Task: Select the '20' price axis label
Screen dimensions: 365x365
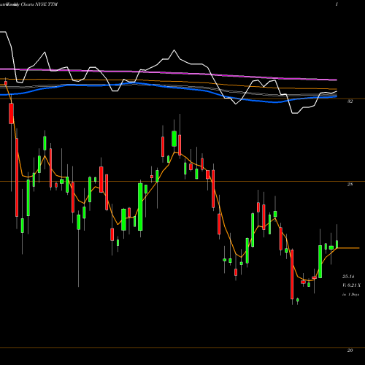Action: [x=350, y=350]
